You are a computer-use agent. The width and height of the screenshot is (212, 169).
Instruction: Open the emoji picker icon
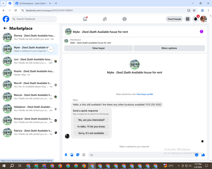[197, 155]
